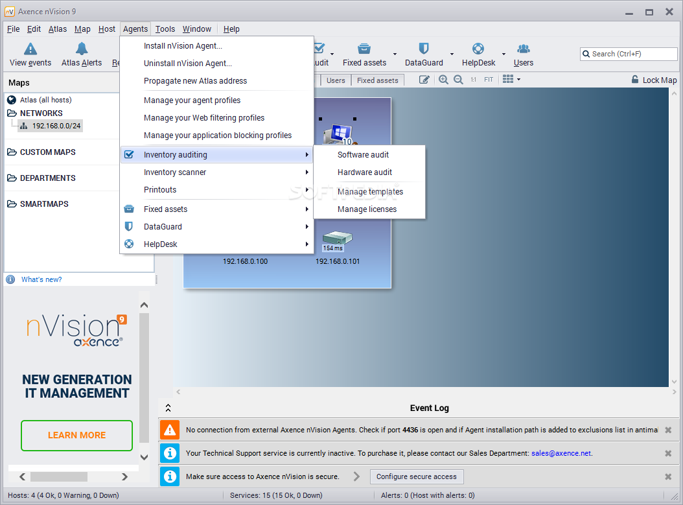Switch to the Fixed assets tab
This screenshot has width=683, height=505.
(378, 80)
